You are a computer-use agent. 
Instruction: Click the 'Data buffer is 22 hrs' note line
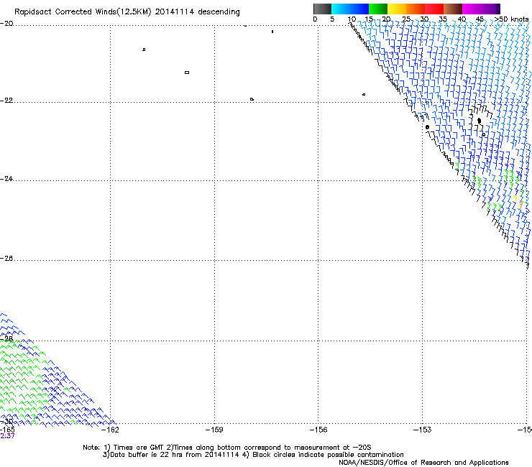253,455
